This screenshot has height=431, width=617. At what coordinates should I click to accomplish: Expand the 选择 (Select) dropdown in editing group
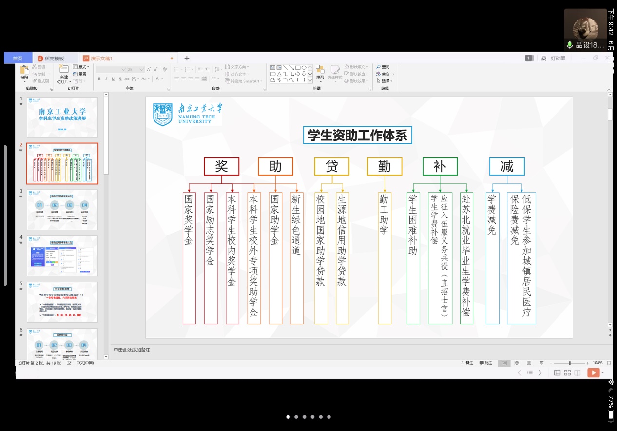click(385, 81)
